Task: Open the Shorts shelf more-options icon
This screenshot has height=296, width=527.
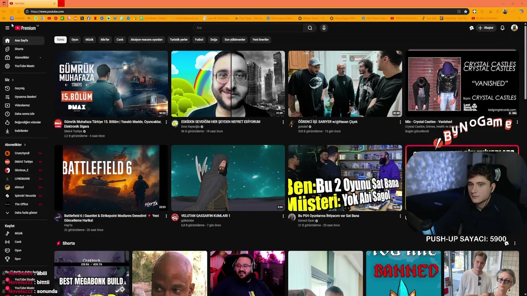Action: (x=515, y=243)
